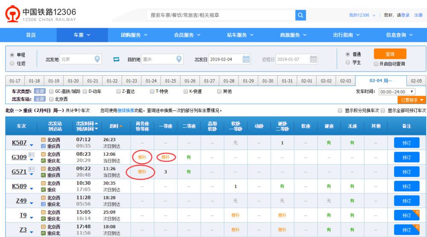Click the 注册 register link

(x=418, y=15)
